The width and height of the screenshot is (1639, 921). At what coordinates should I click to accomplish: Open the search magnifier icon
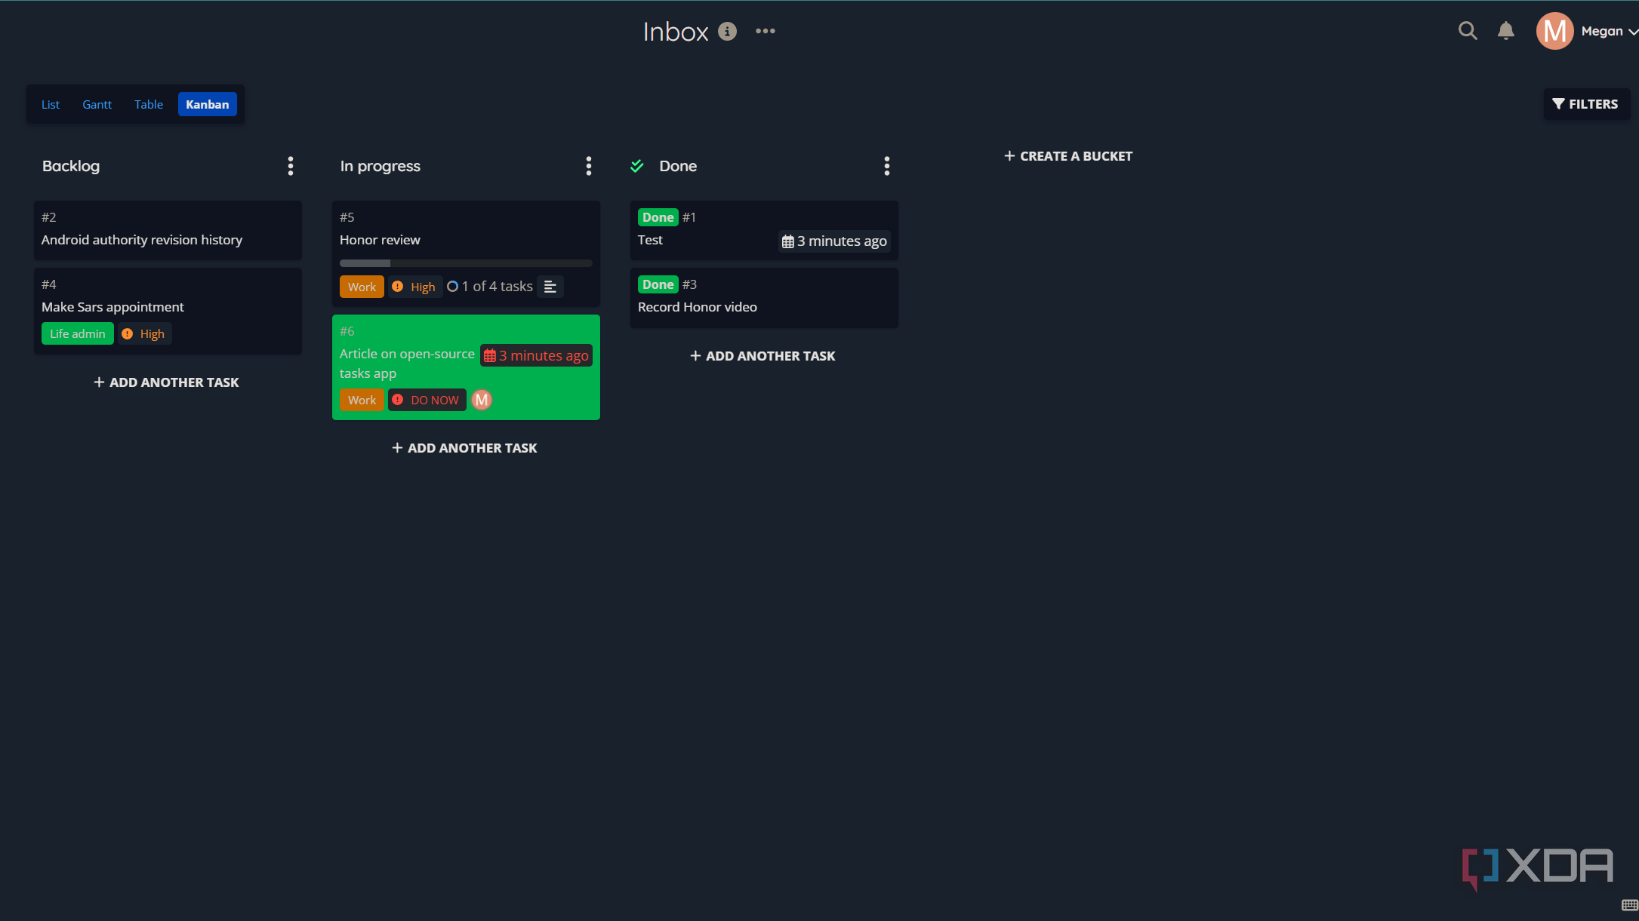[1467, 31]
